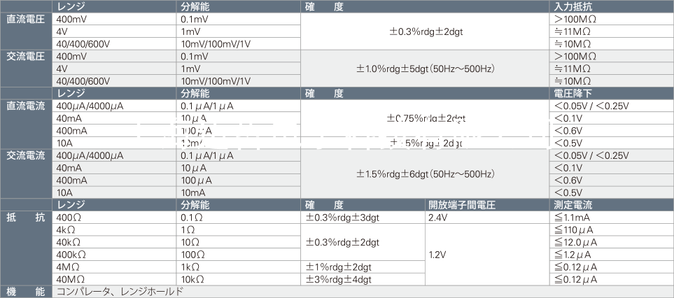This screenshot has width=674, height=298.
Task: Click the 開放端子間電圧 column header
Action: point(462,205)
